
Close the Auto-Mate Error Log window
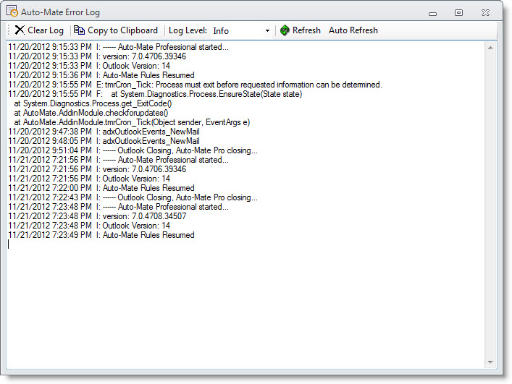[486, 12]
